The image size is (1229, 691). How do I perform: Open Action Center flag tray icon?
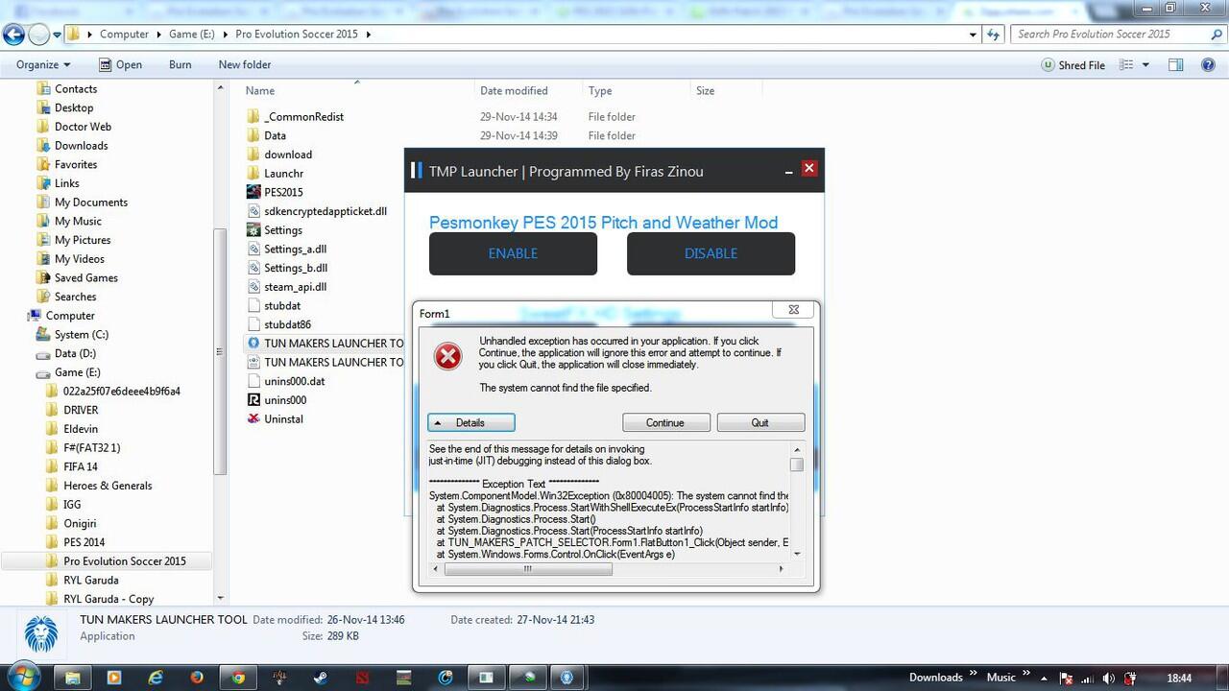[1067, 678]
